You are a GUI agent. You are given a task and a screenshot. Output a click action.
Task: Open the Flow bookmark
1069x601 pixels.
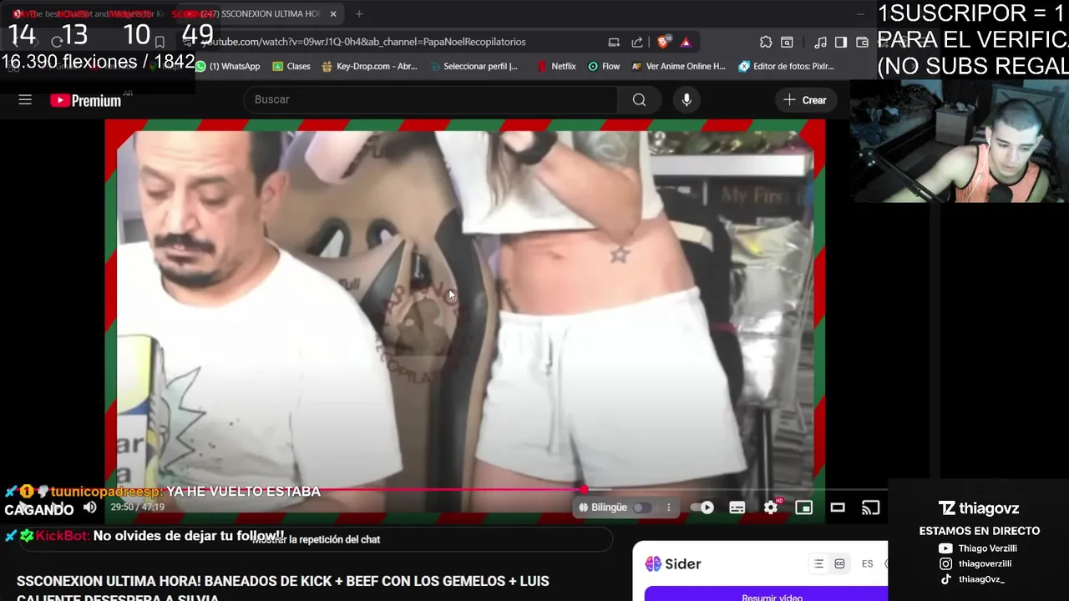[x=604, y=66]
